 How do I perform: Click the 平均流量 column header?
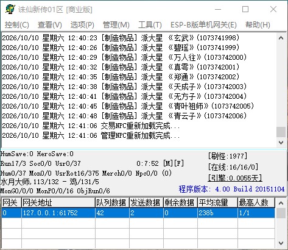(218, 202)
